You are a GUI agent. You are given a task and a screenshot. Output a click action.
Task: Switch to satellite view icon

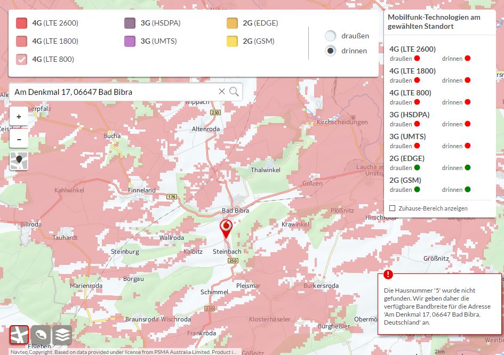(41, 335)
